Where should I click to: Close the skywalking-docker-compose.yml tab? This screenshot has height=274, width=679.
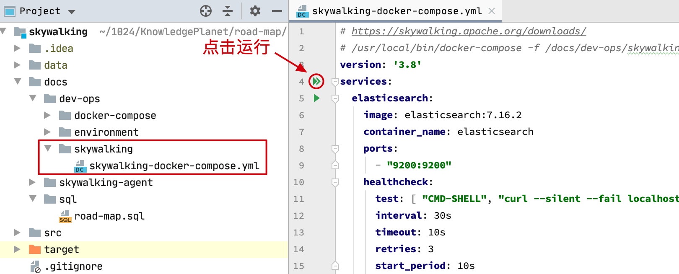pyautogui.click(x=492, y=11)
